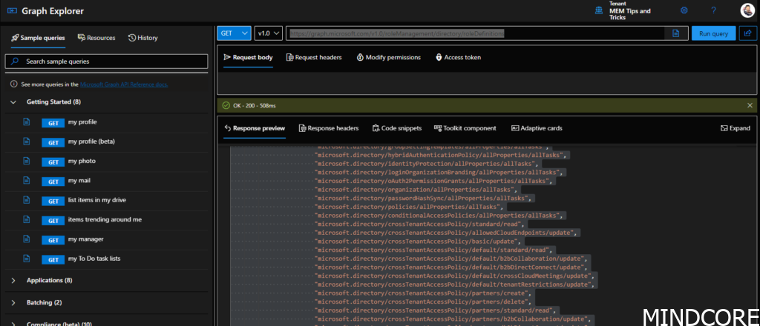
Task: Select the Modify permissions tab
Action: tap(389, 57)
